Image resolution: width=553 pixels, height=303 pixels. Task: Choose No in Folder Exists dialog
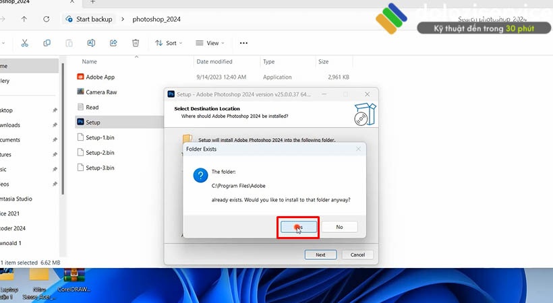(339, 228)
